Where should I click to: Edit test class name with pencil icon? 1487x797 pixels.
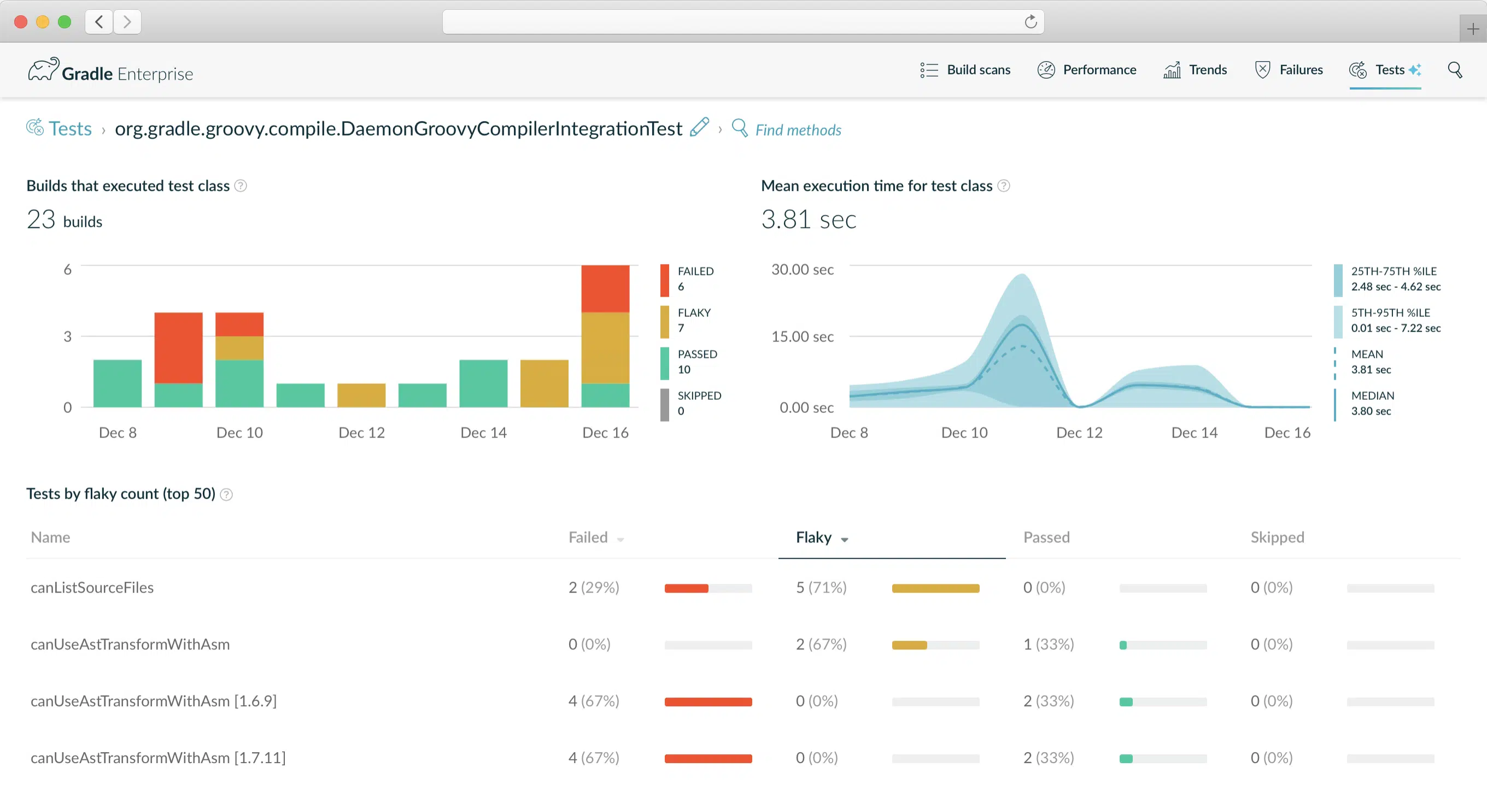click(700, 127)
